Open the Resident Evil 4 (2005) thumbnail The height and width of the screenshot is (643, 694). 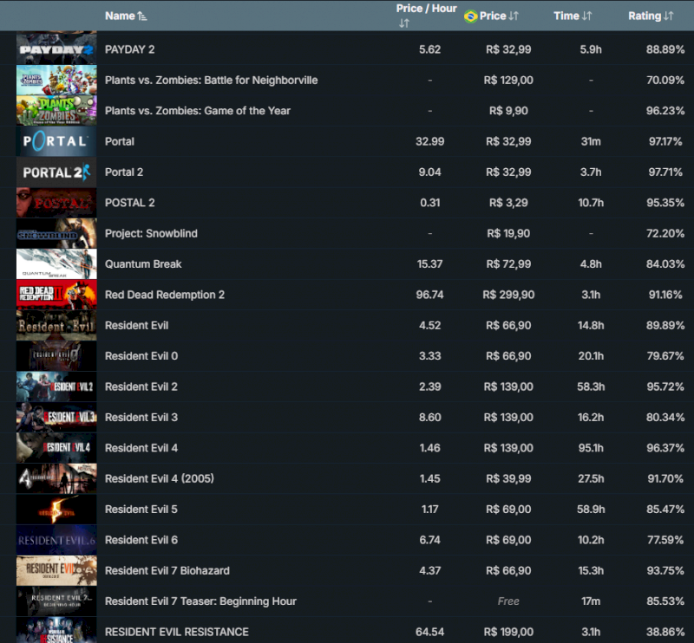click(x=56, y=478)
